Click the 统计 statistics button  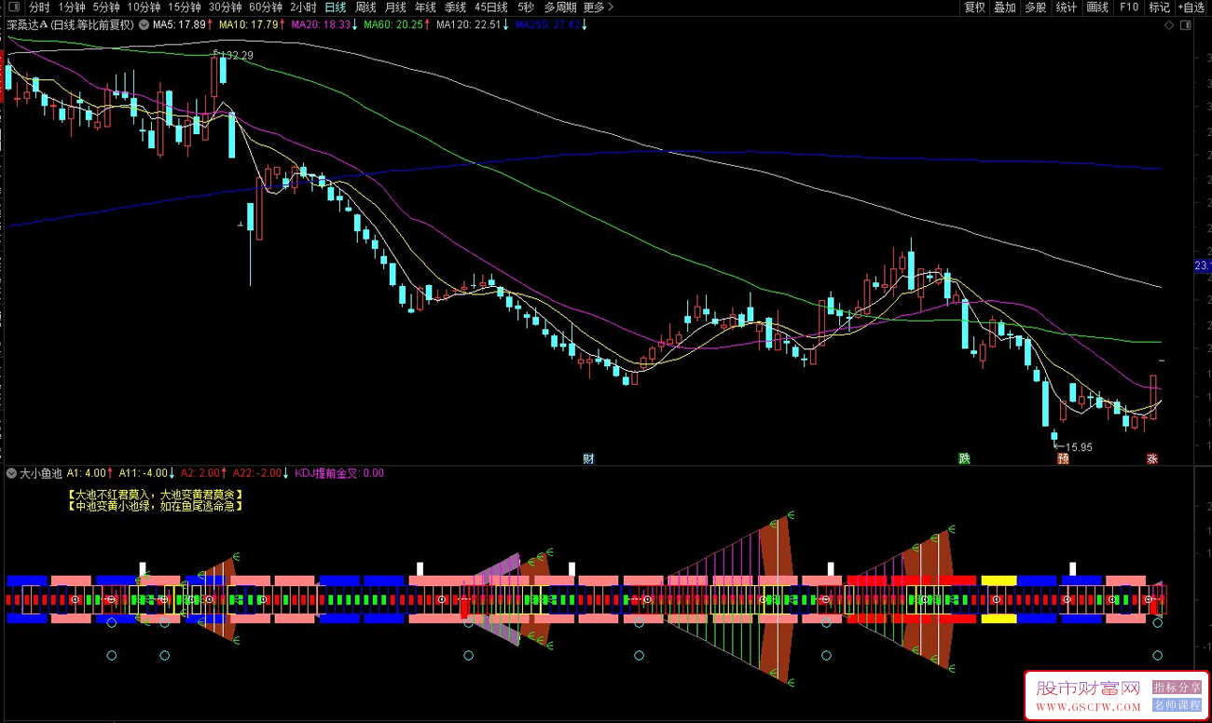tap(1067, 7)
